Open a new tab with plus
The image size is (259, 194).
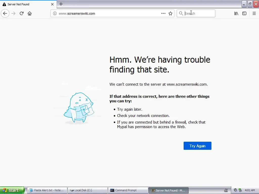pos(61,4)
